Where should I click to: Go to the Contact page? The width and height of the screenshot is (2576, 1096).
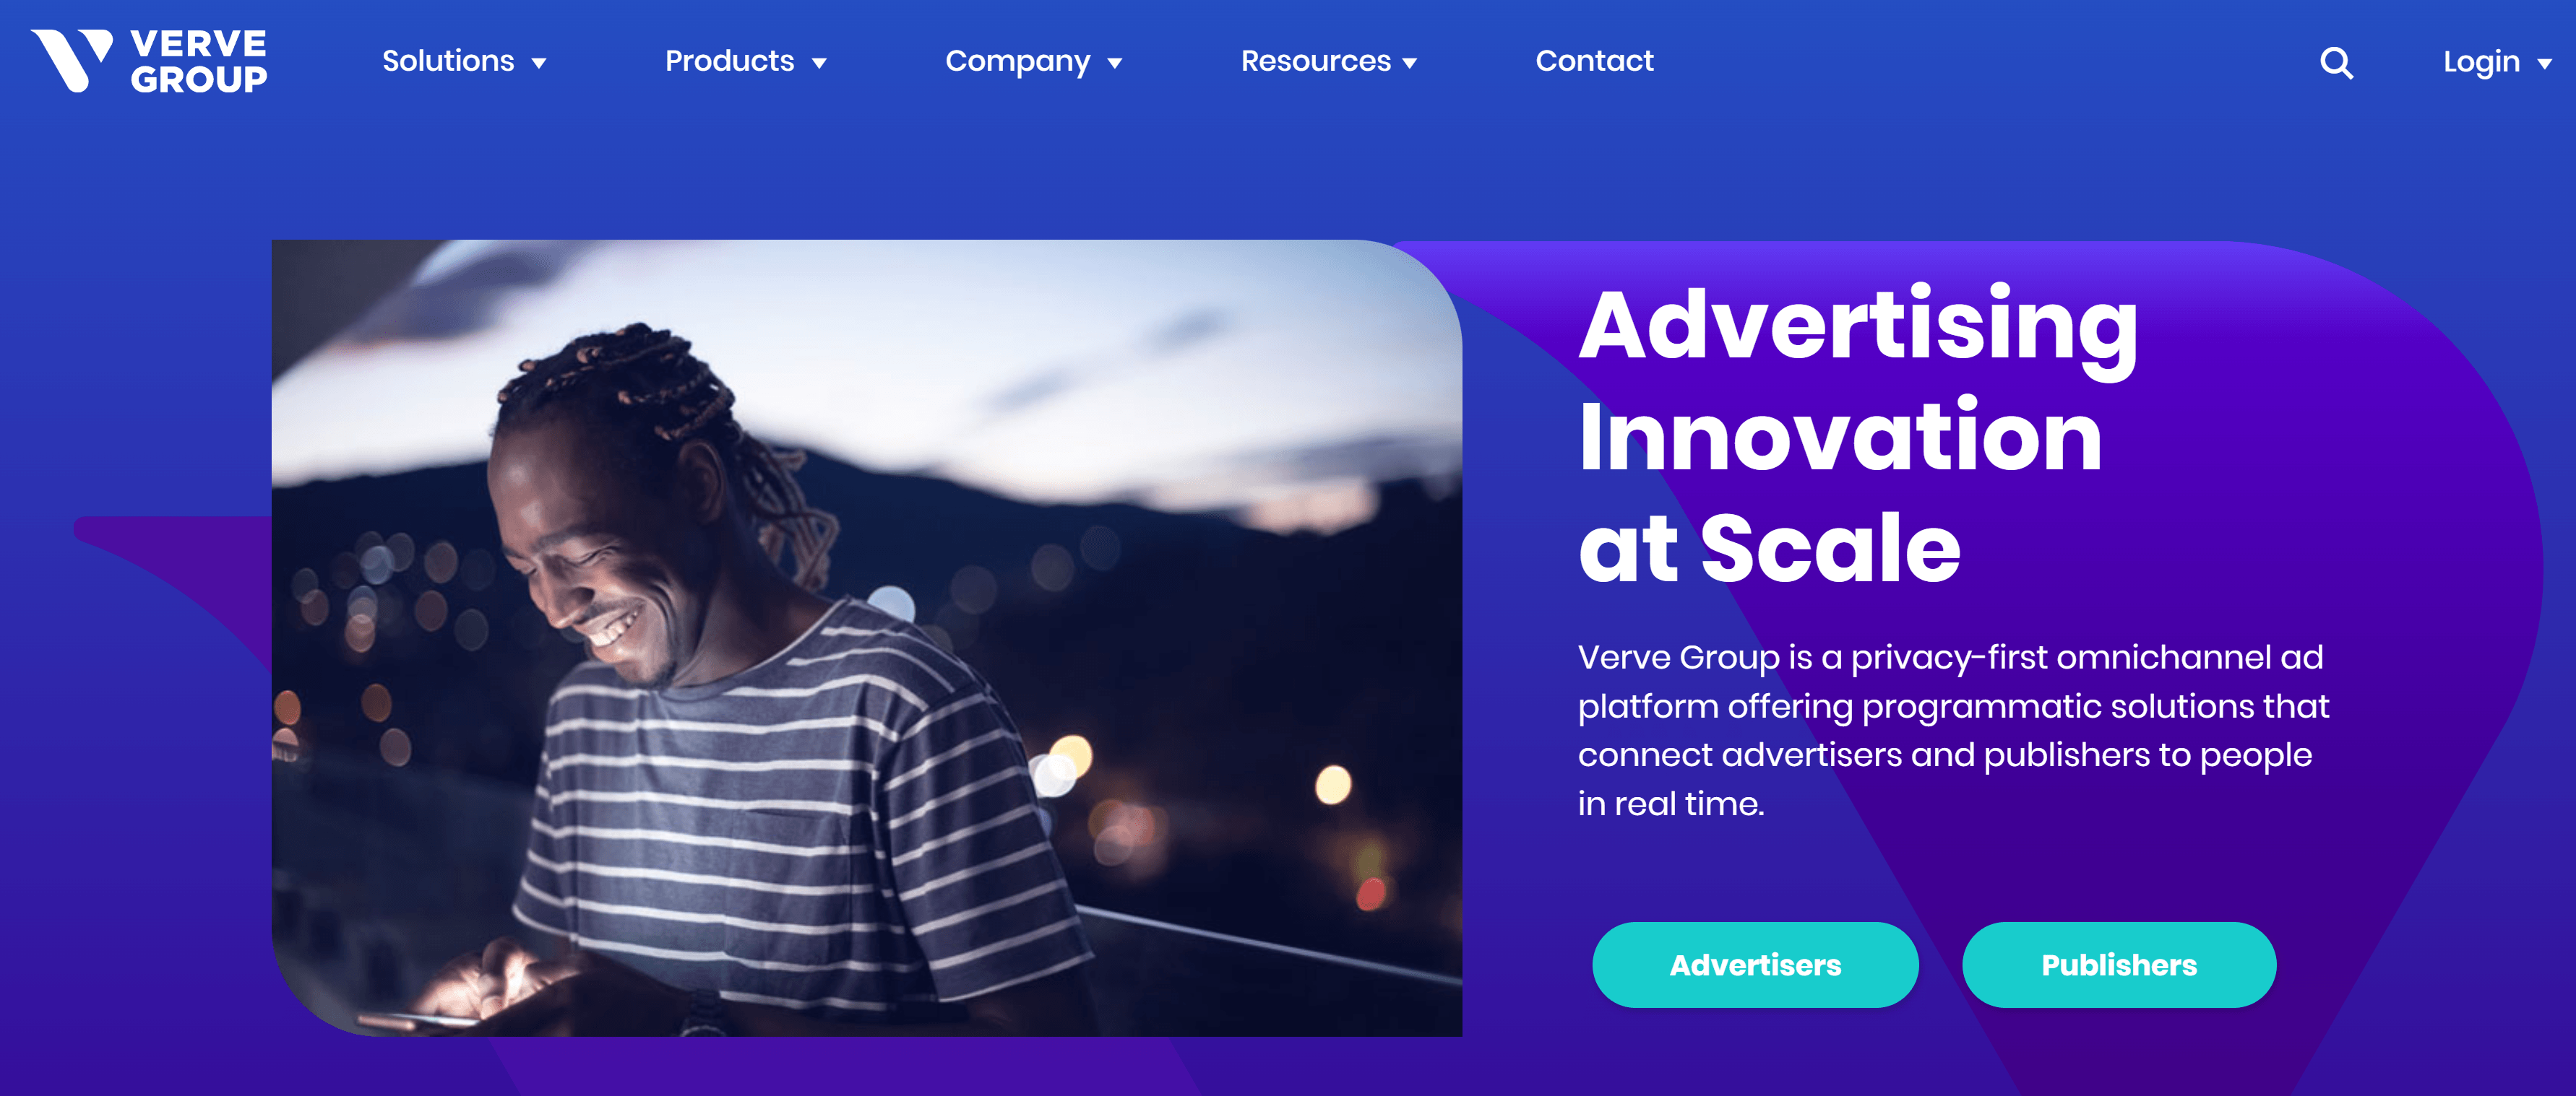1594,61
